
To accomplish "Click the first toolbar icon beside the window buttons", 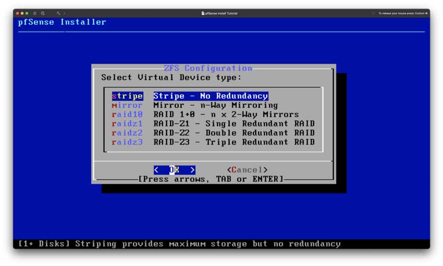I will (35, 13).
